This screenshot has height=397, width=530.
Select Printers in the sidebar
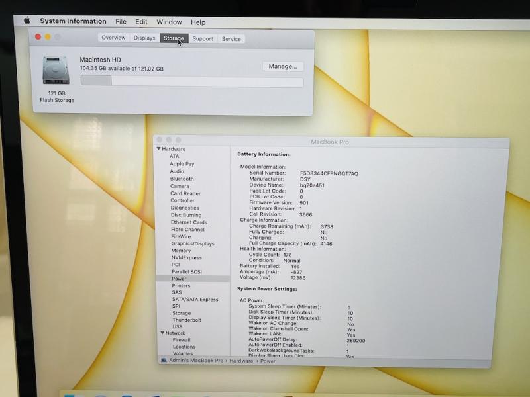click(181, 285)
